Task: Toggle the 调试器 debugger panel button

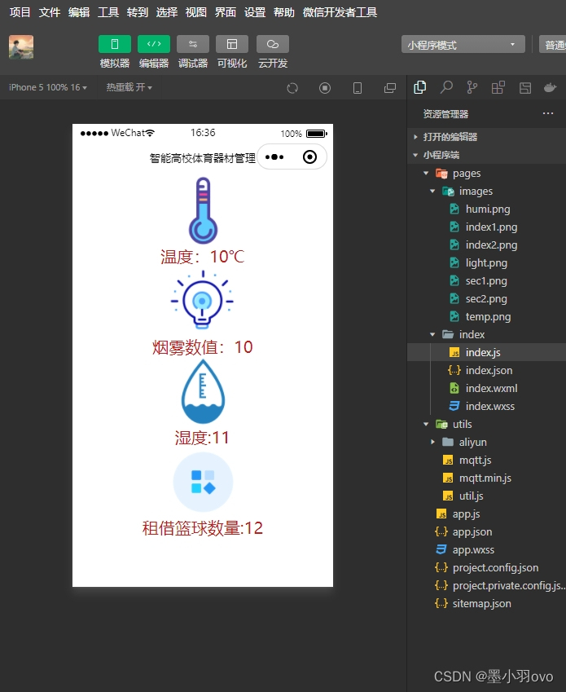Action: click(x=193, y=44)
